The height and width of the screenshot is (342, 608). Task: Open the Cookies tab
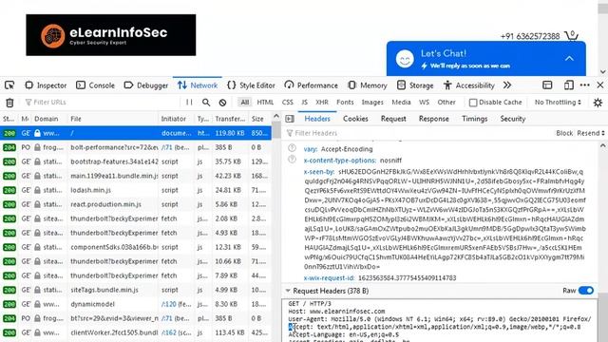pyautogui.click(x=355, y=119)
